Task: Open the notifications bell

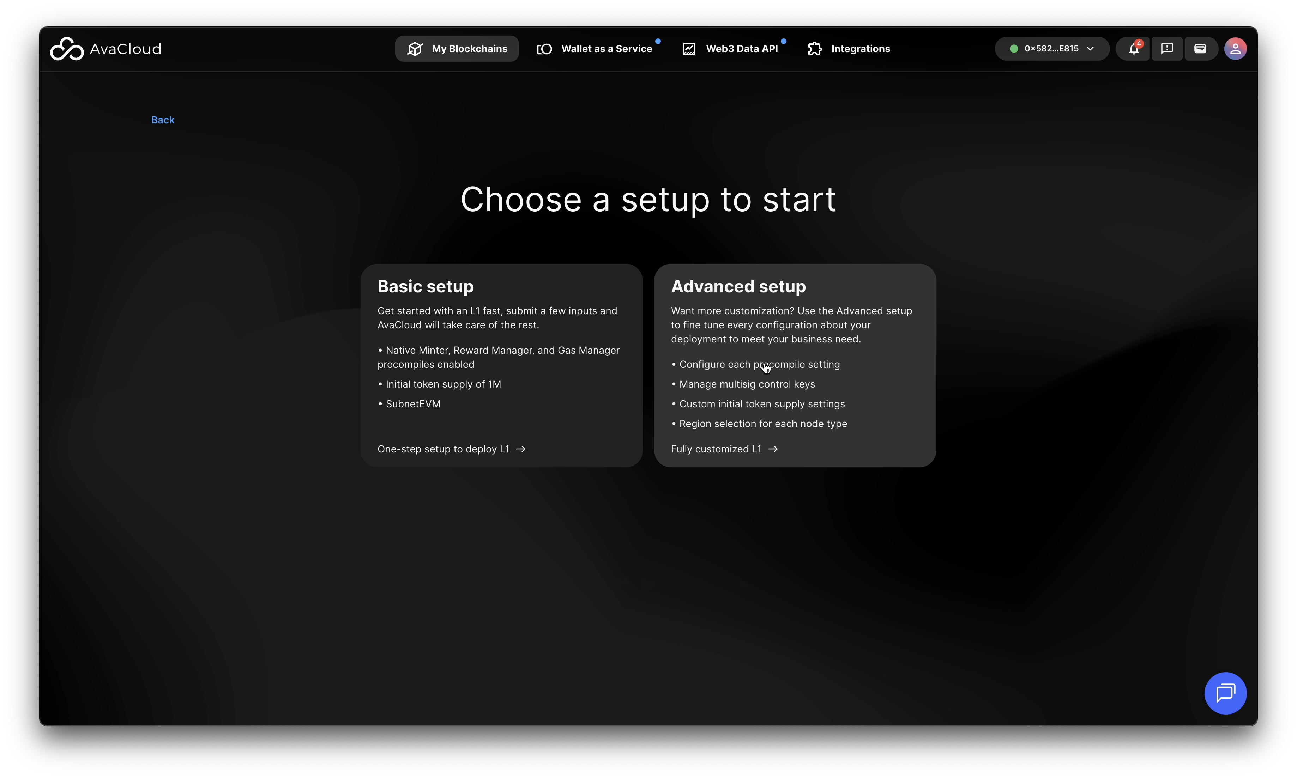Action: [1133, 49]
